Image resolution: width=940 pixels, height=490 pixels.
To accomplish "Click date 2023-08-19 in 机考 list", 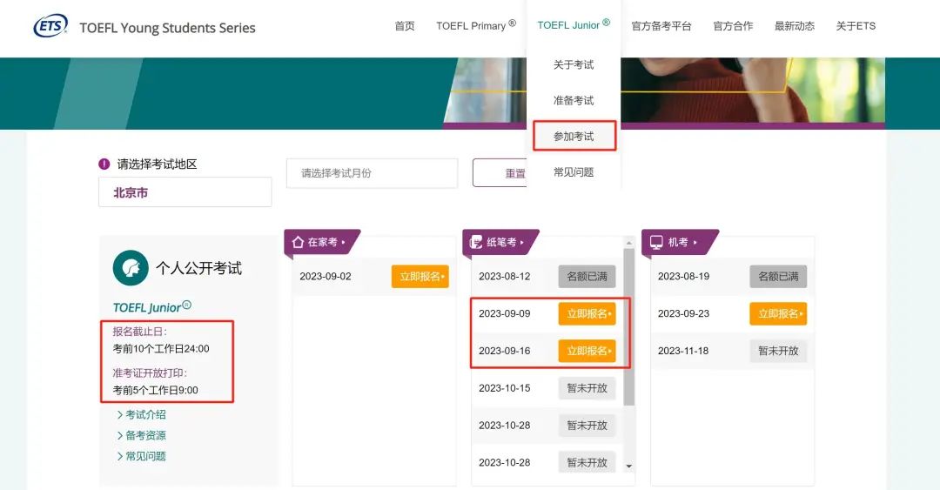I will point(683,277).
